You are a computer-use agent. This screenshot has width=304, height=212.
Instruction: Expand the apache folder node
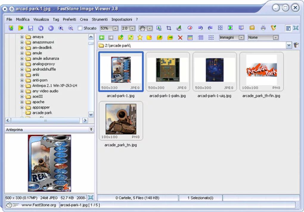[x=22, y=102]
